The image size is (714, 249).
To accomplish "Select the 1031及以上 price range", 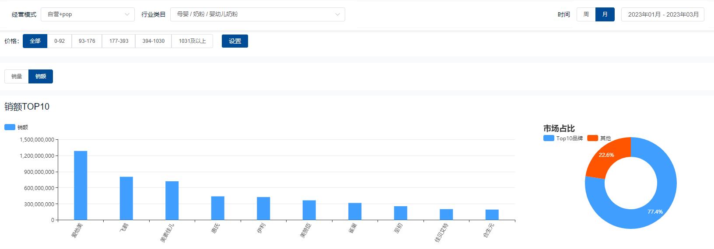I will 192,41.
